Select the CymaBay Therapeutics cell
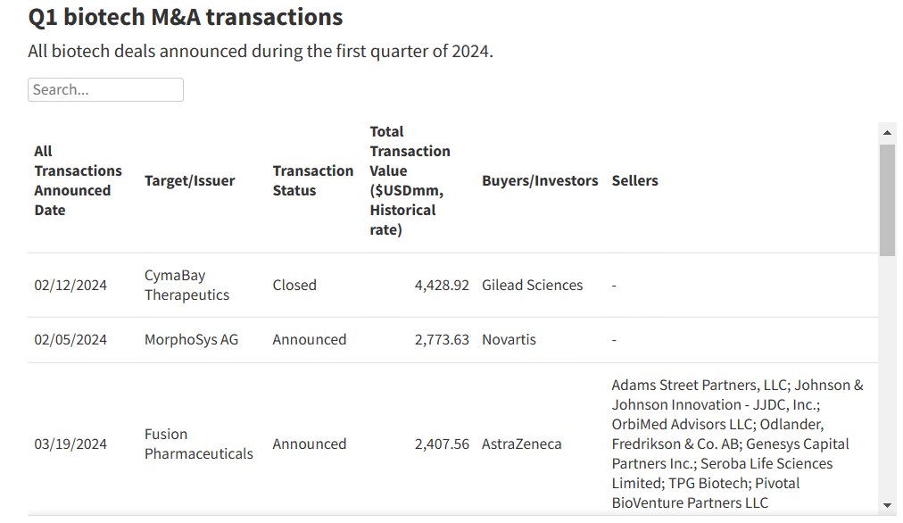 click(186, 285)
